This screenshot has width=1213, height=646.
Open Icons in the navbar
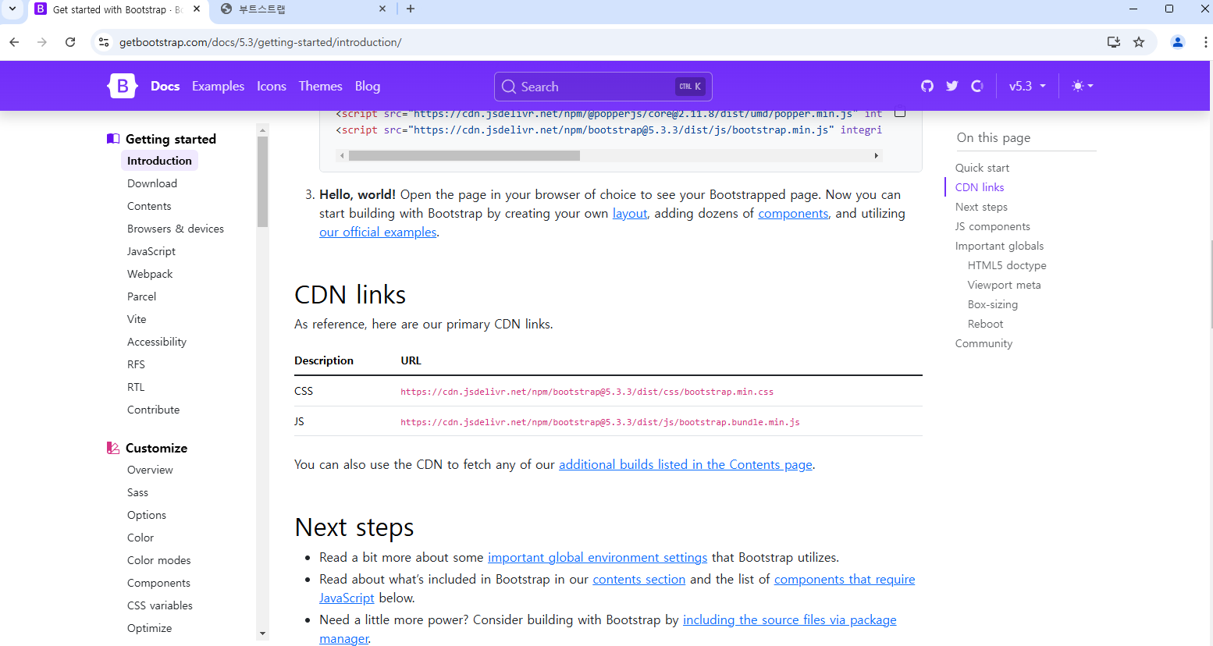[x=272, y=86]
